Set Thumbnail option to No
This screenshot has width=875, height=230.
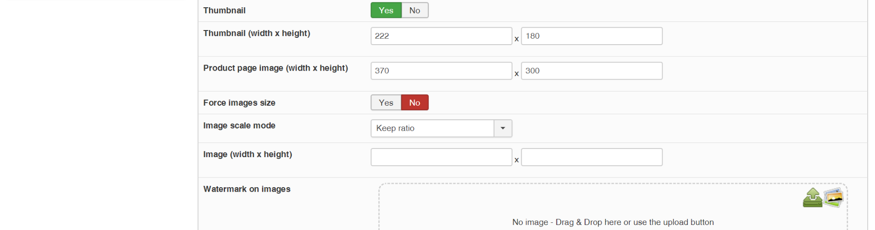(415, 10)
